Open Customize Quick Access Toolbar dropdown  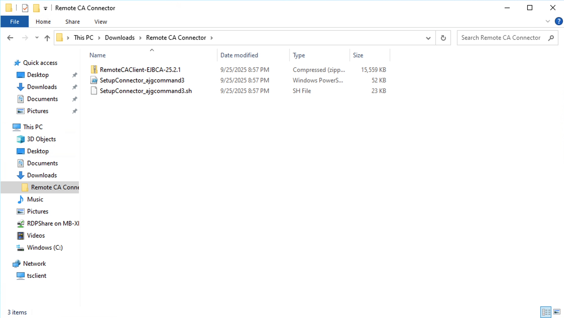[x=45, y=8]
